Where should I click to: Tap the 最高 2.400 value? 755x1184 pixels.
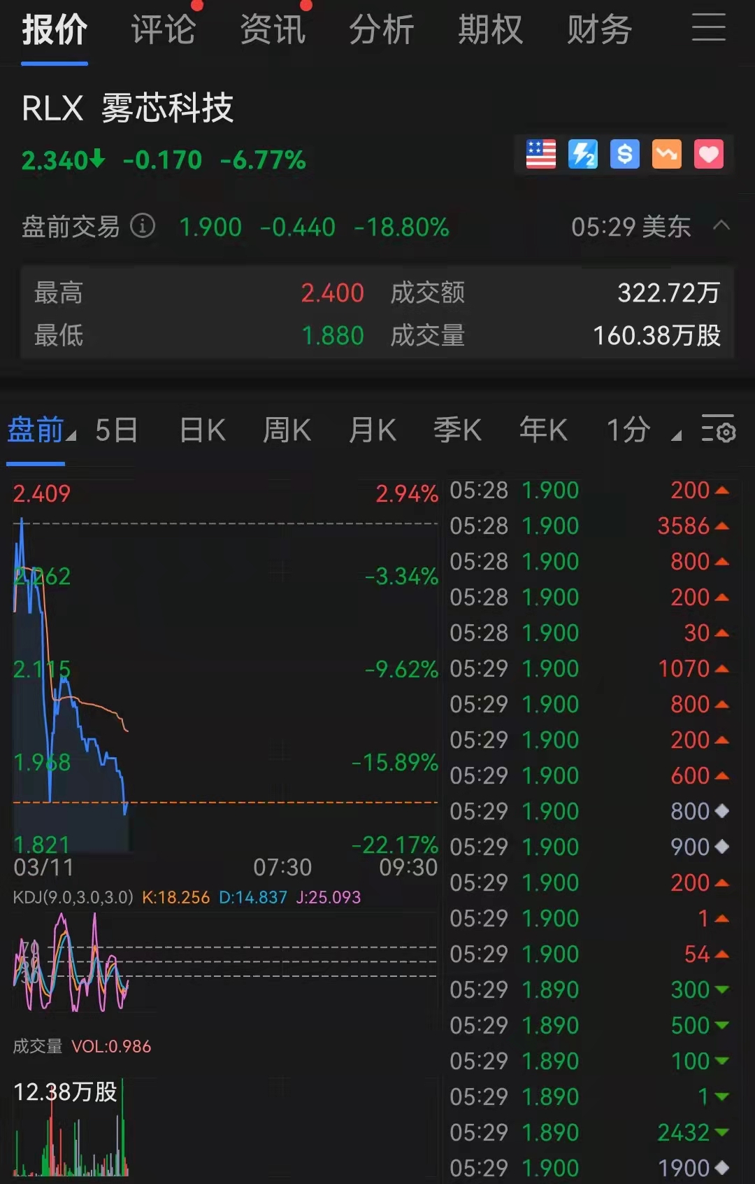pyautogui.click(x=332, y=293)
